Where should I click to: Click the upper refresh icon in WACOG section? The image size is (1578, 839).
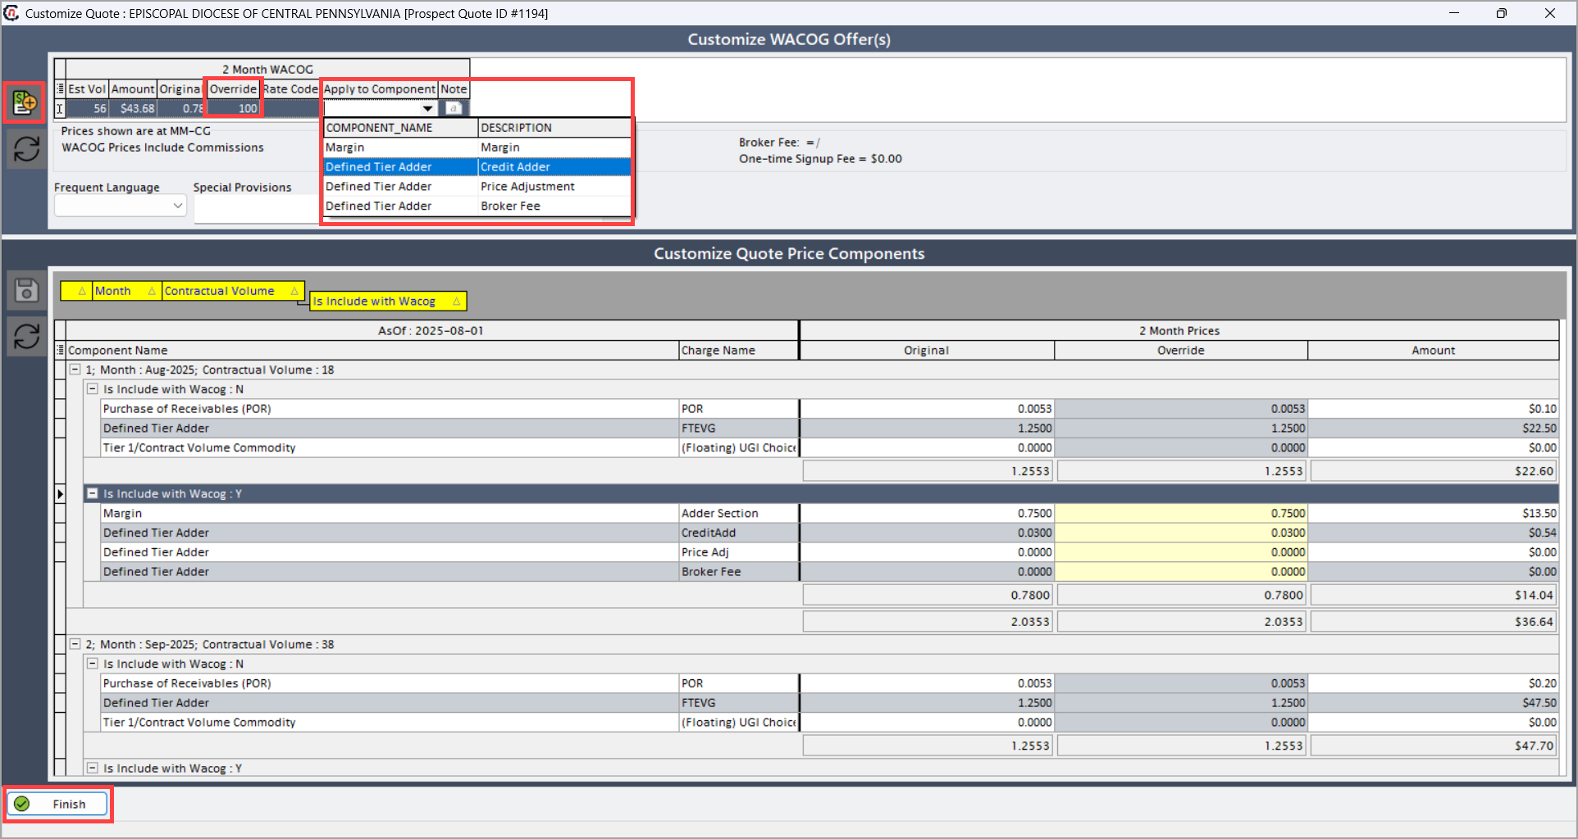click(x=26, y=148)
